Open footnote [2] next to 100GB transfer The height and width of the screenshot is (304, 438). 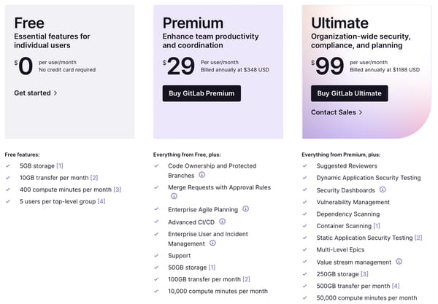[247, 279]
